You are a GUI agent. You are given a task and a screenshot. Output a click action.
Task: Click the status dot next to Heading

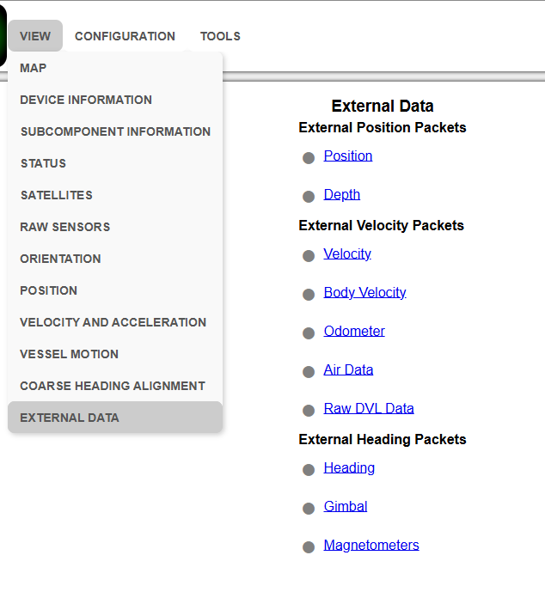tap(309, 470)
